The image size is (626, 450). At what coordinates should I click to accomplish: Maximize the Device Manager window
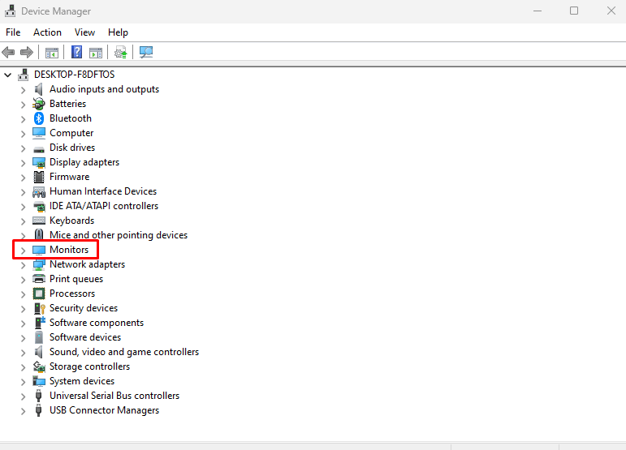pyautogui.click(x=574, y=11)
